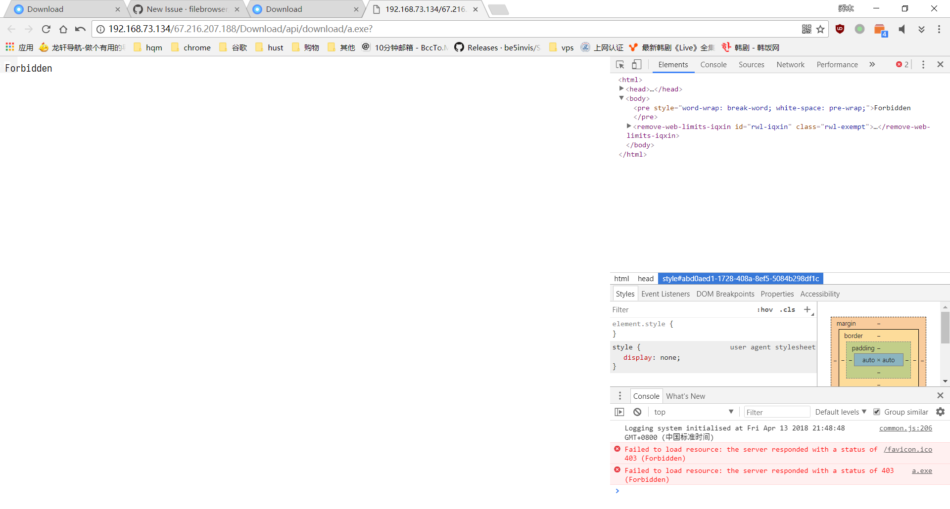
Task: Open the uBlock shield extension
Action: pyautogui.click(x=840, y=29)
